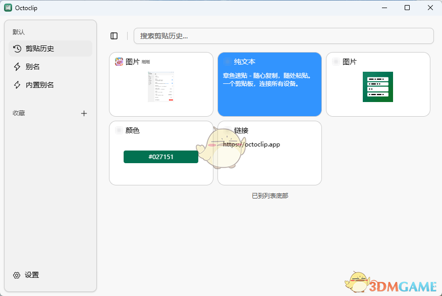Screen dimensions: 442x296
Task: Open link https://octoclip.app
Action: click(x=252, y=144)
